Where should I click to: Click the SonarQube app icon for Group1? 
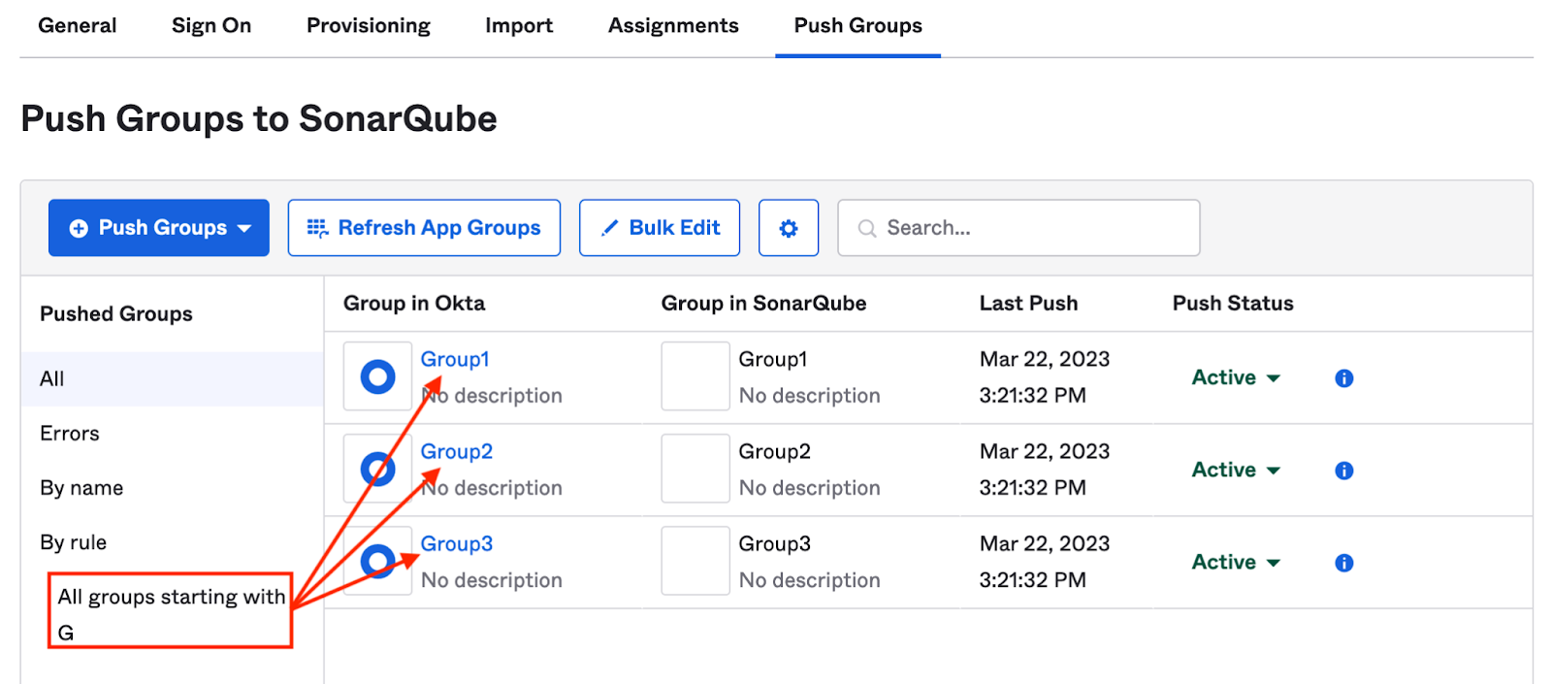pos(695,376)
